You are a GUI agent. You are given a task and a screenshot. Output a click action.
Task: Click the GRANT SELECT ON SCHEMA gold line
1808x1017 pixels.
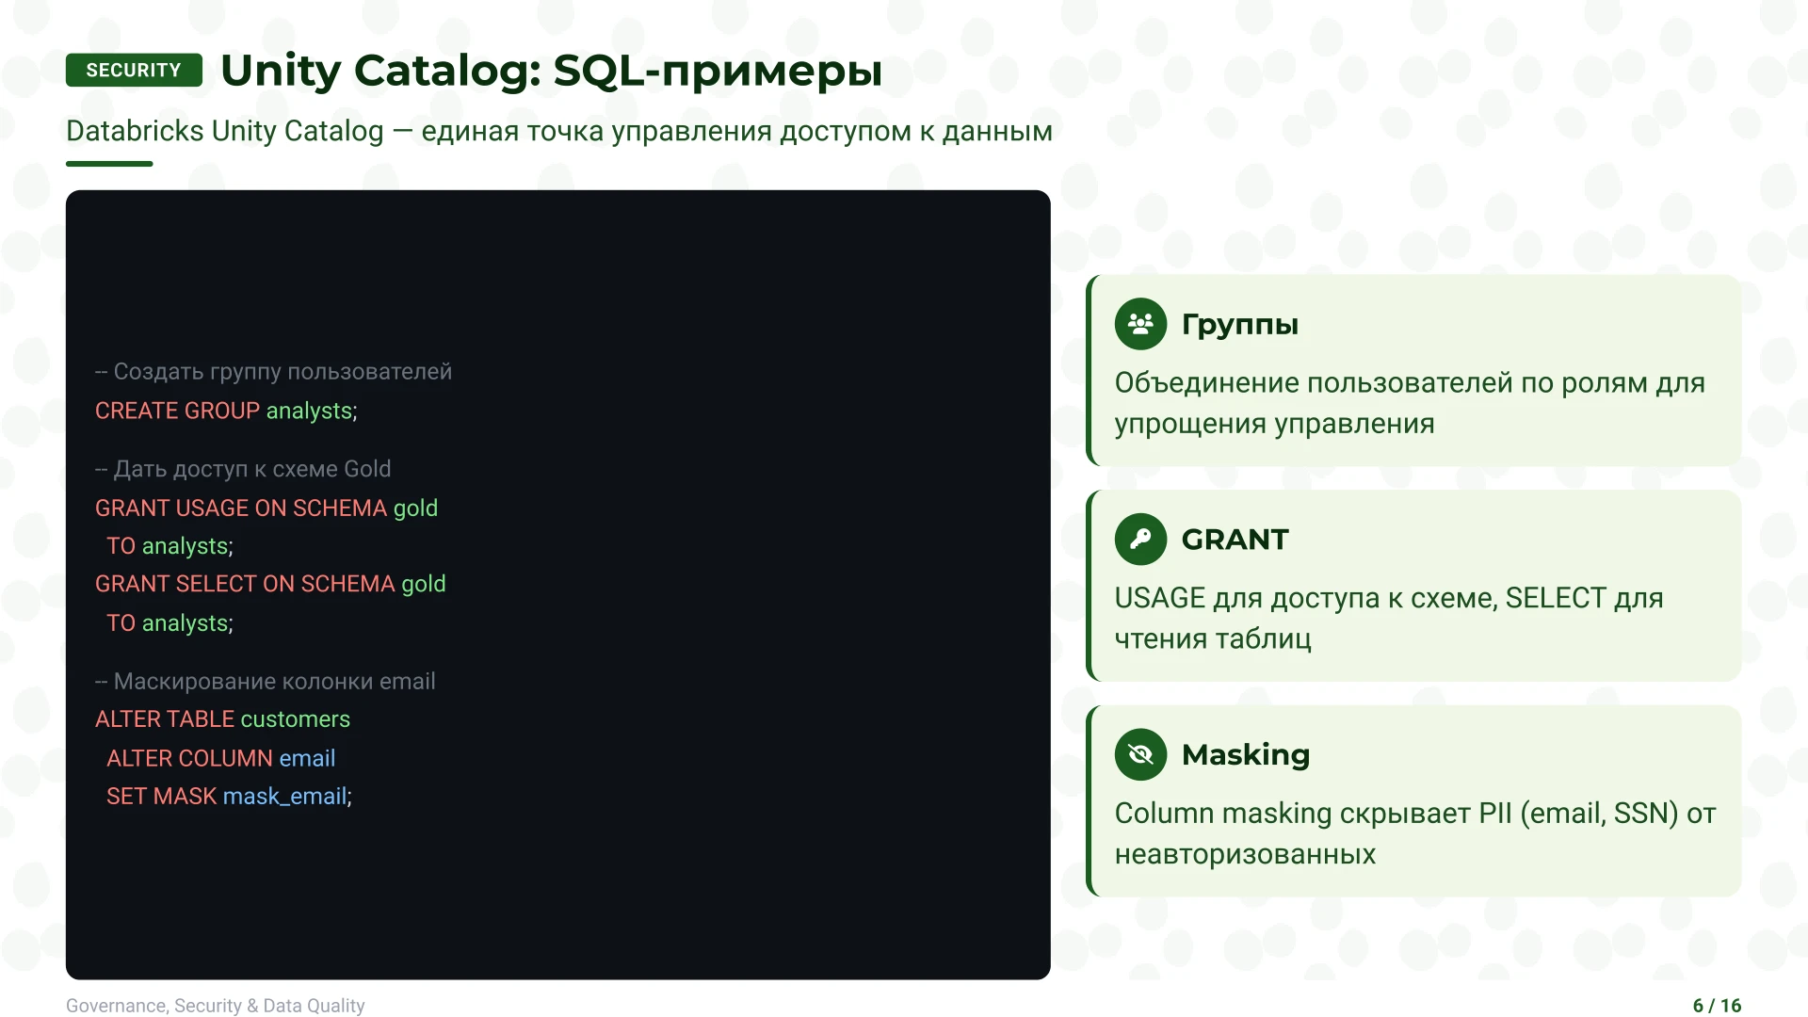point(270,584)
